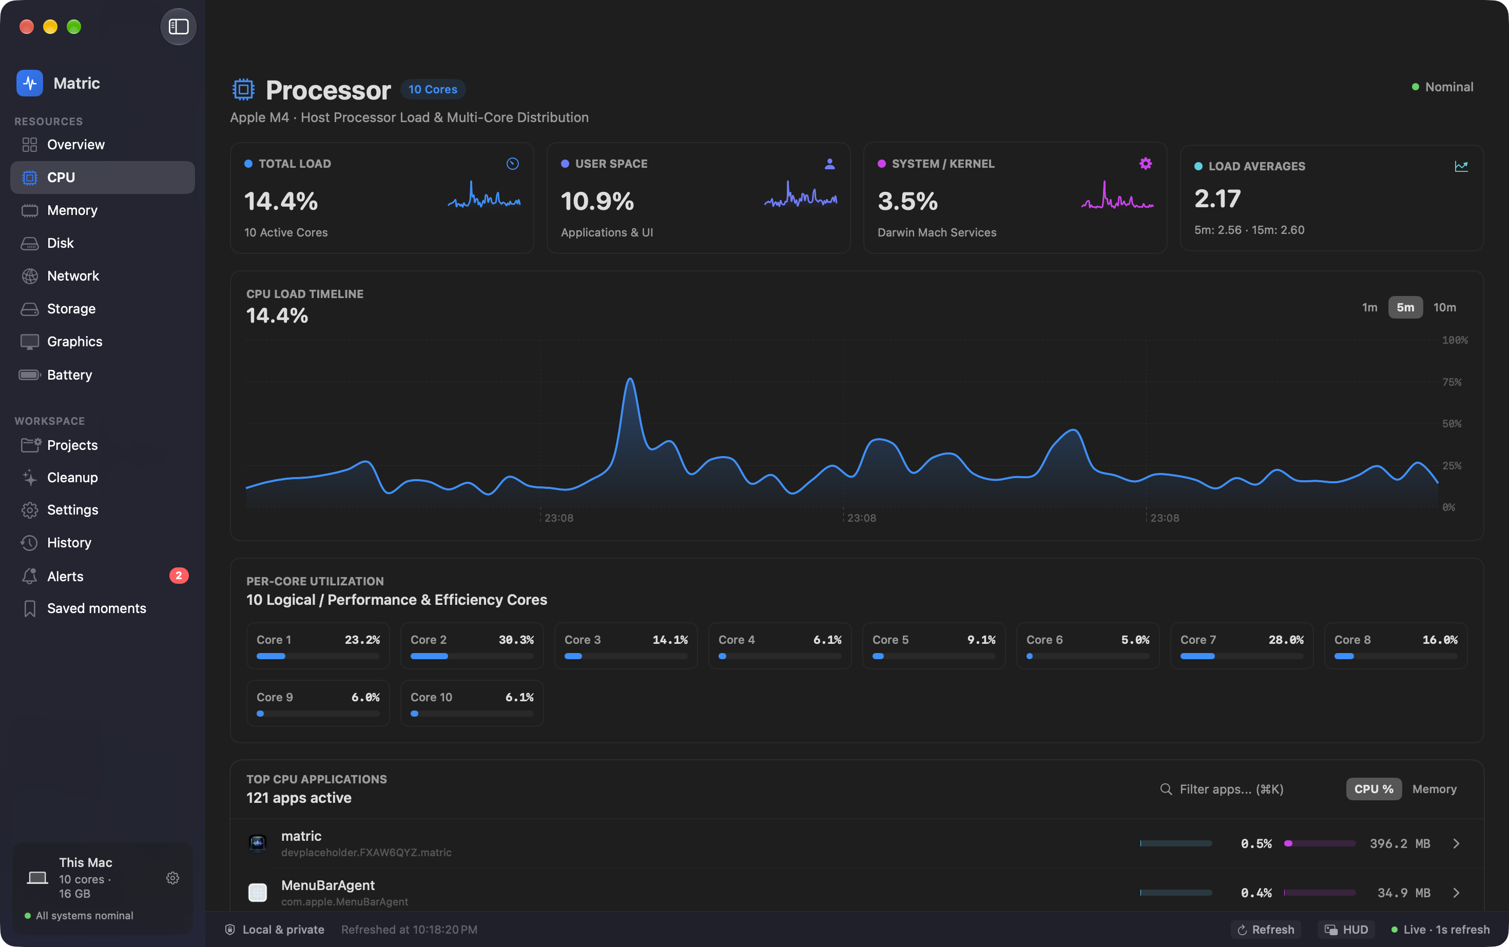Open the Graphics display icon
This screenshot has width=1509, height=947.
[29, 341]
